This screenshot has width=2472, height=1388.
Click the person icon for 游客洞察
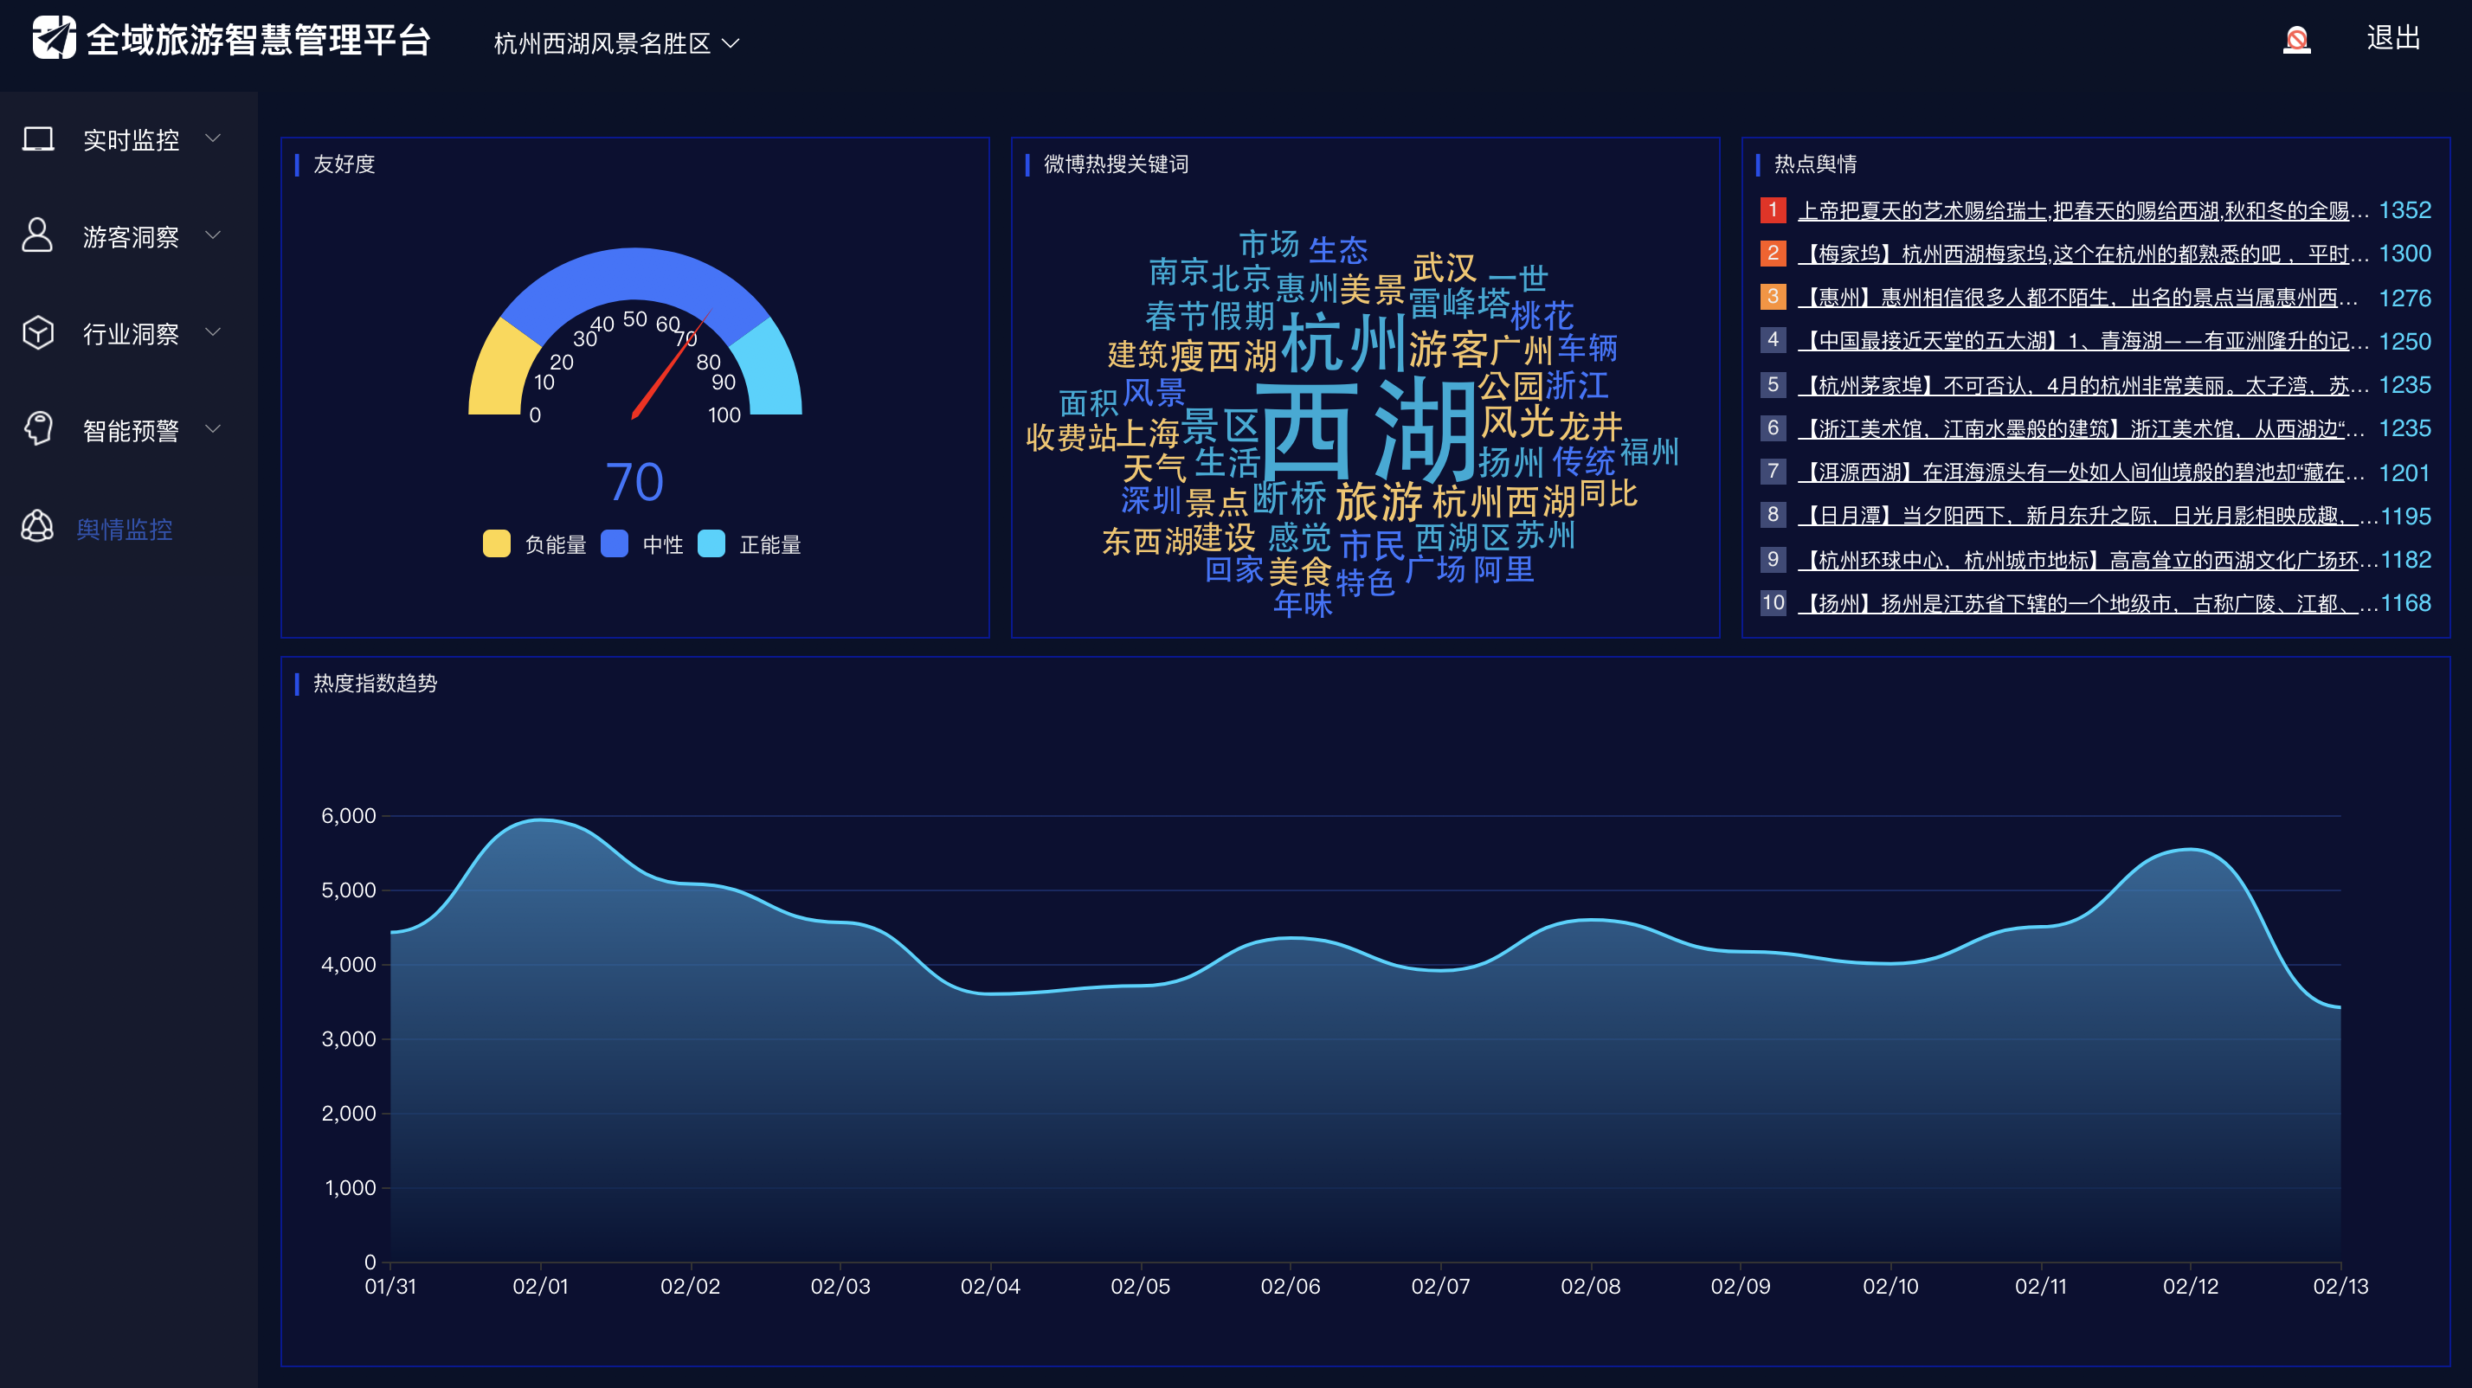click(37, 235)
